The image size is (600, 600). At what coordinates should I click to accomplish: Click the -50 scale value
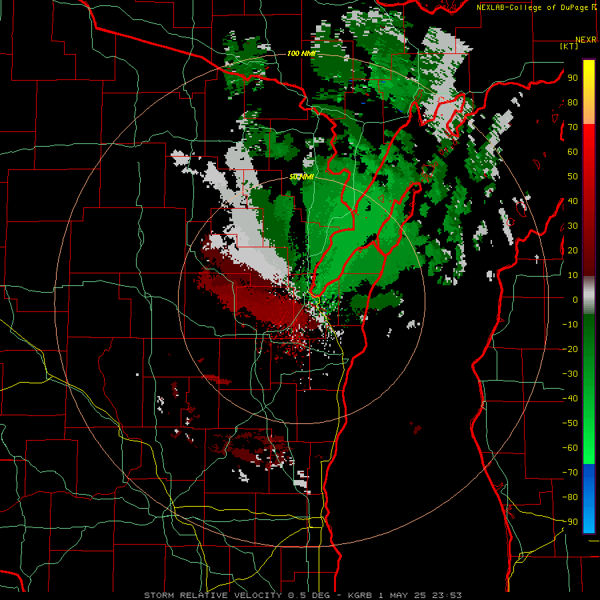tap(570, 423)
